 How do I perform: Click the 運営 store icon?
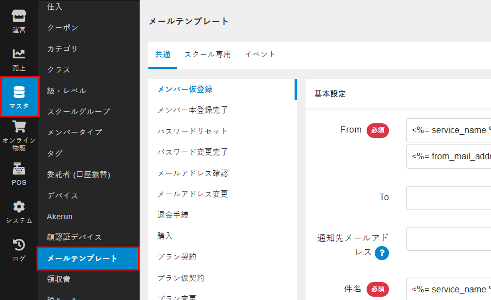(x=19, y=16)
